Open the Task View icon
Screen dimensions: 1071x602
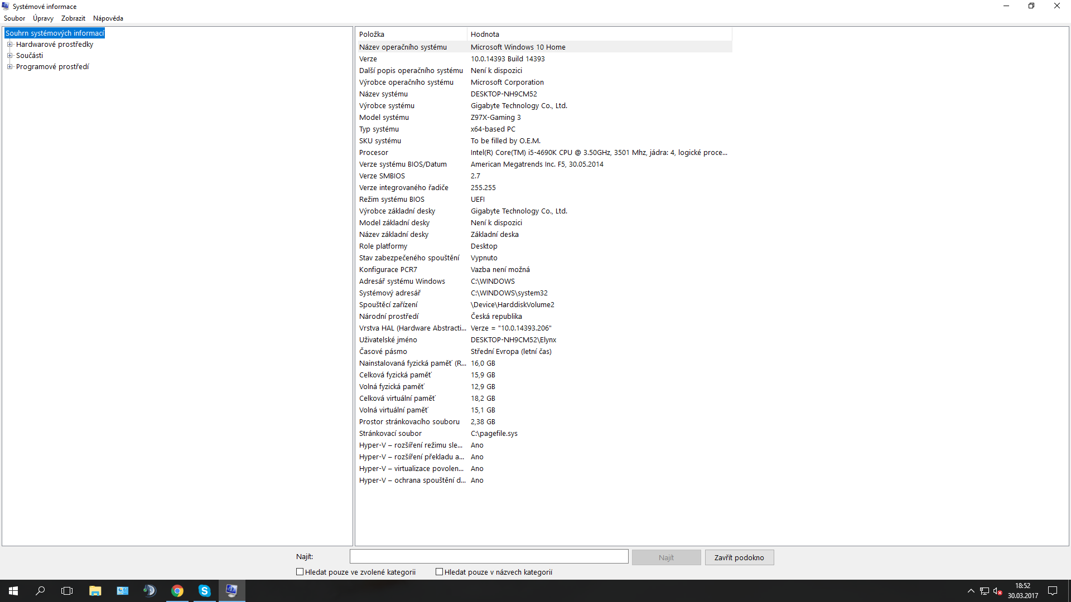point(67,591)
